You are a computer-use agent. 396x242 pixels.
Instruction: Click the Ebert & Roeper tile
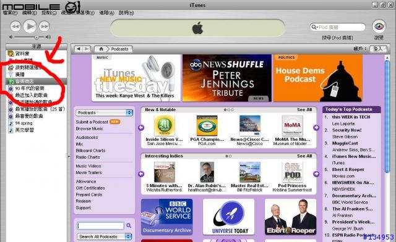tap(290, 217)
